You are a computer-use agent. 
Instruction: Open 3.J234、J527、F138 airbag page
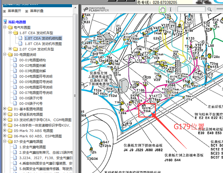[46, 158]
